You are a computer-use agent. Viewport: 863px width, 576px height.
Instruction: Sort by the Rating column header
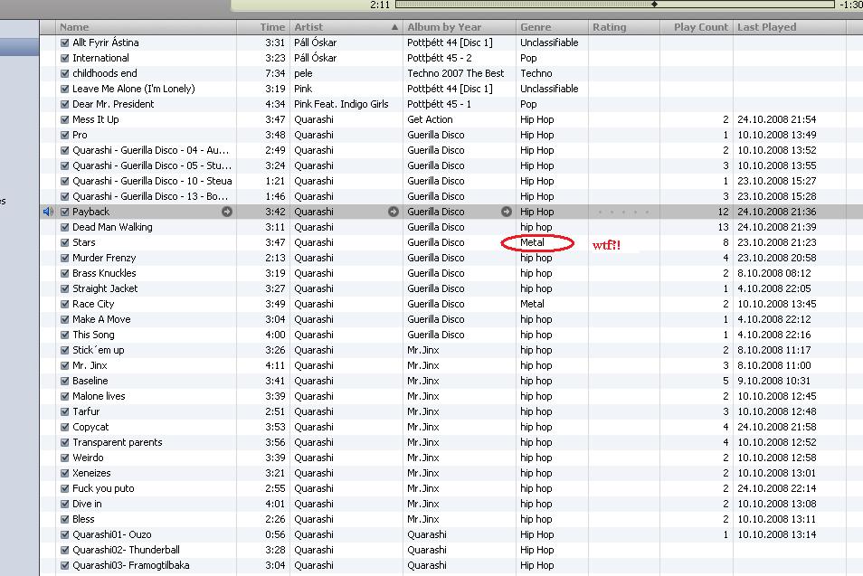[x=624, y=27]
